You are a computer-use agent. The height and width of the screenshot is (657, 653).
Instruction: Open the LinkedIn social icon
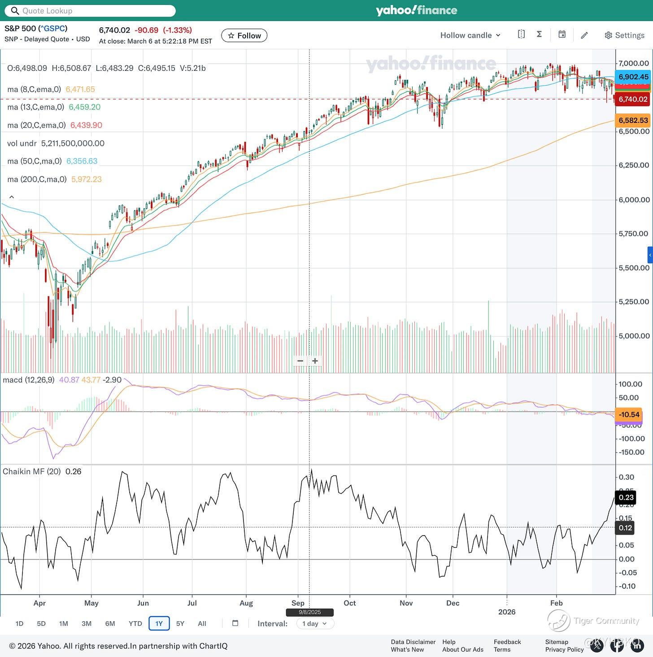click(637, 645)
